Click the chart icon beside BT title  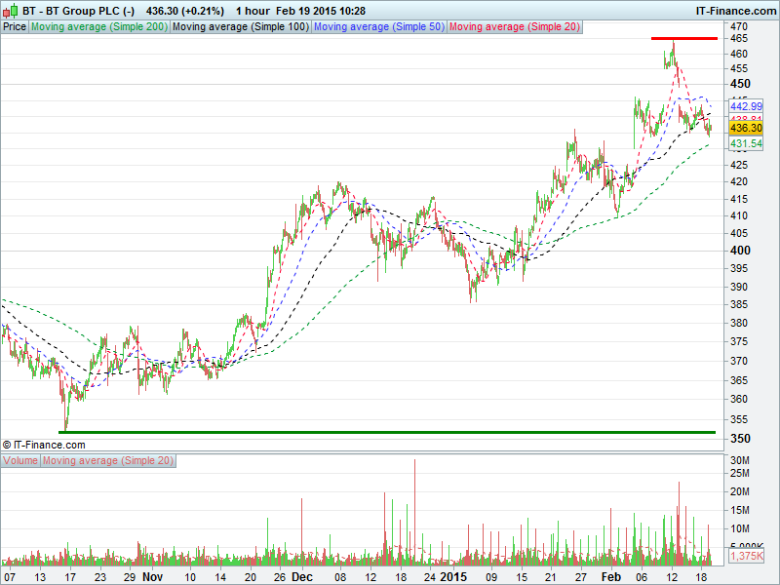pyautogui.click(x=11, y=11)
